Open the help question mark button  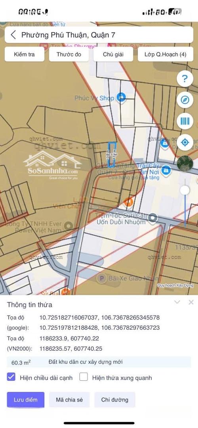(x=185, y=79)
